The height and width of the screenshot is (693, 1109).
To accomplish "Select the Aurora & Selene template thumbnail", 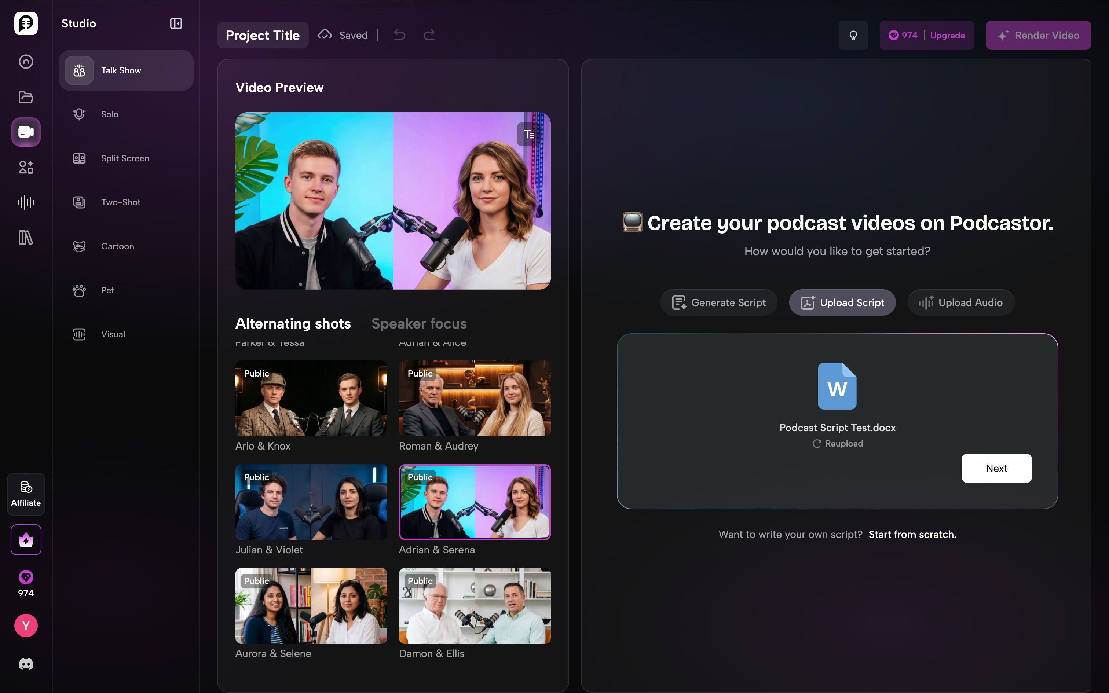I will [311, 606].
